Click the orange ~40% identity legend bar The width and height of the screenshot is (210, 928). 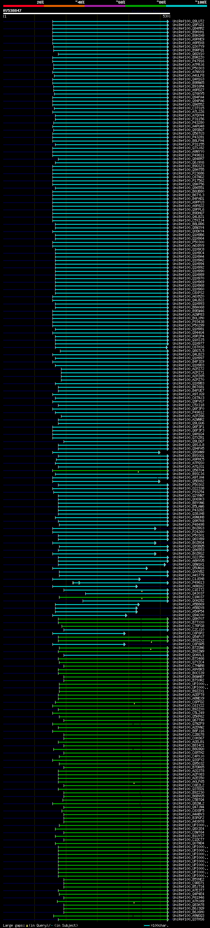click(x=64, y=6)
